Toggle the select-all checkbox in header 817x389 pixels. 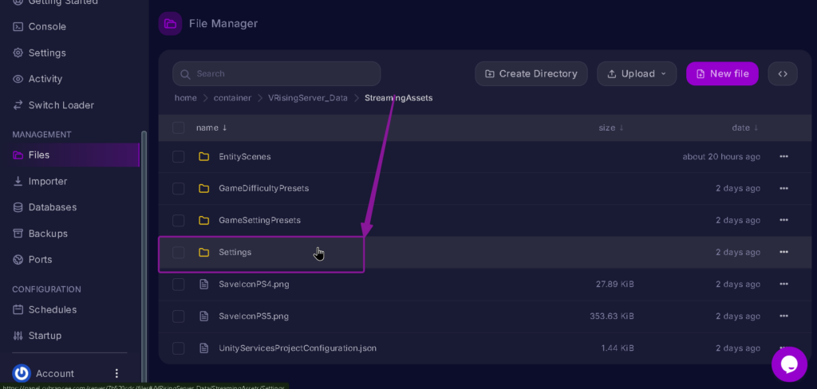click(x=178, y=128)
